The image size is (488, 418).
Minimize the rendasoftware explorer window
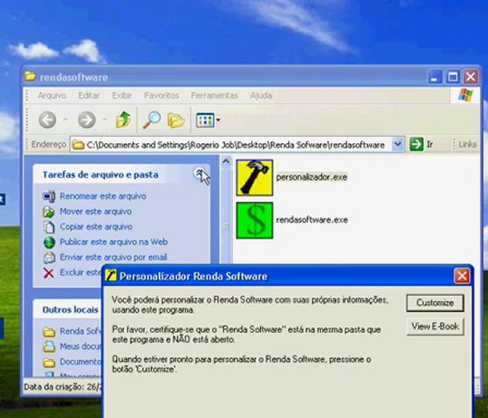coord(435,77)
